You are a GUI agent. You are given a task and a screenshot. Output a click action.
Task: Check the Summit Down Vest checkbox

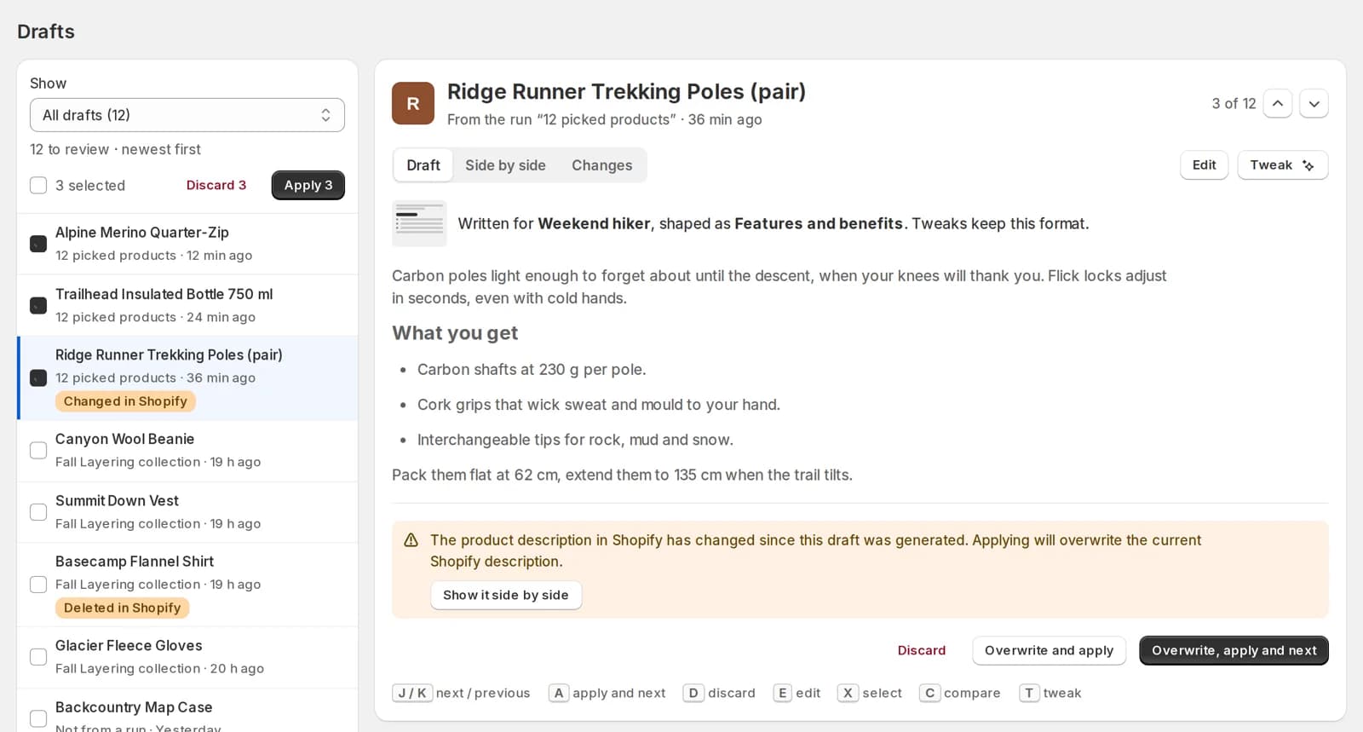point(38,511)
